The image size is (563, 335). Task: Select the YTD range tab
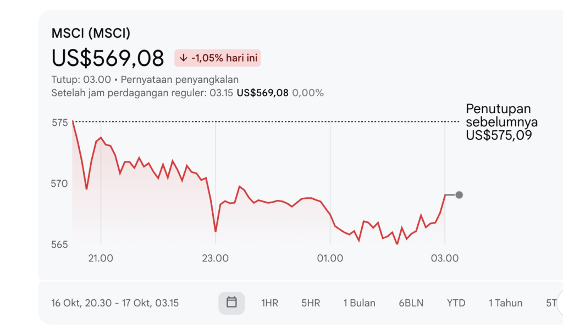pos(456,303)
